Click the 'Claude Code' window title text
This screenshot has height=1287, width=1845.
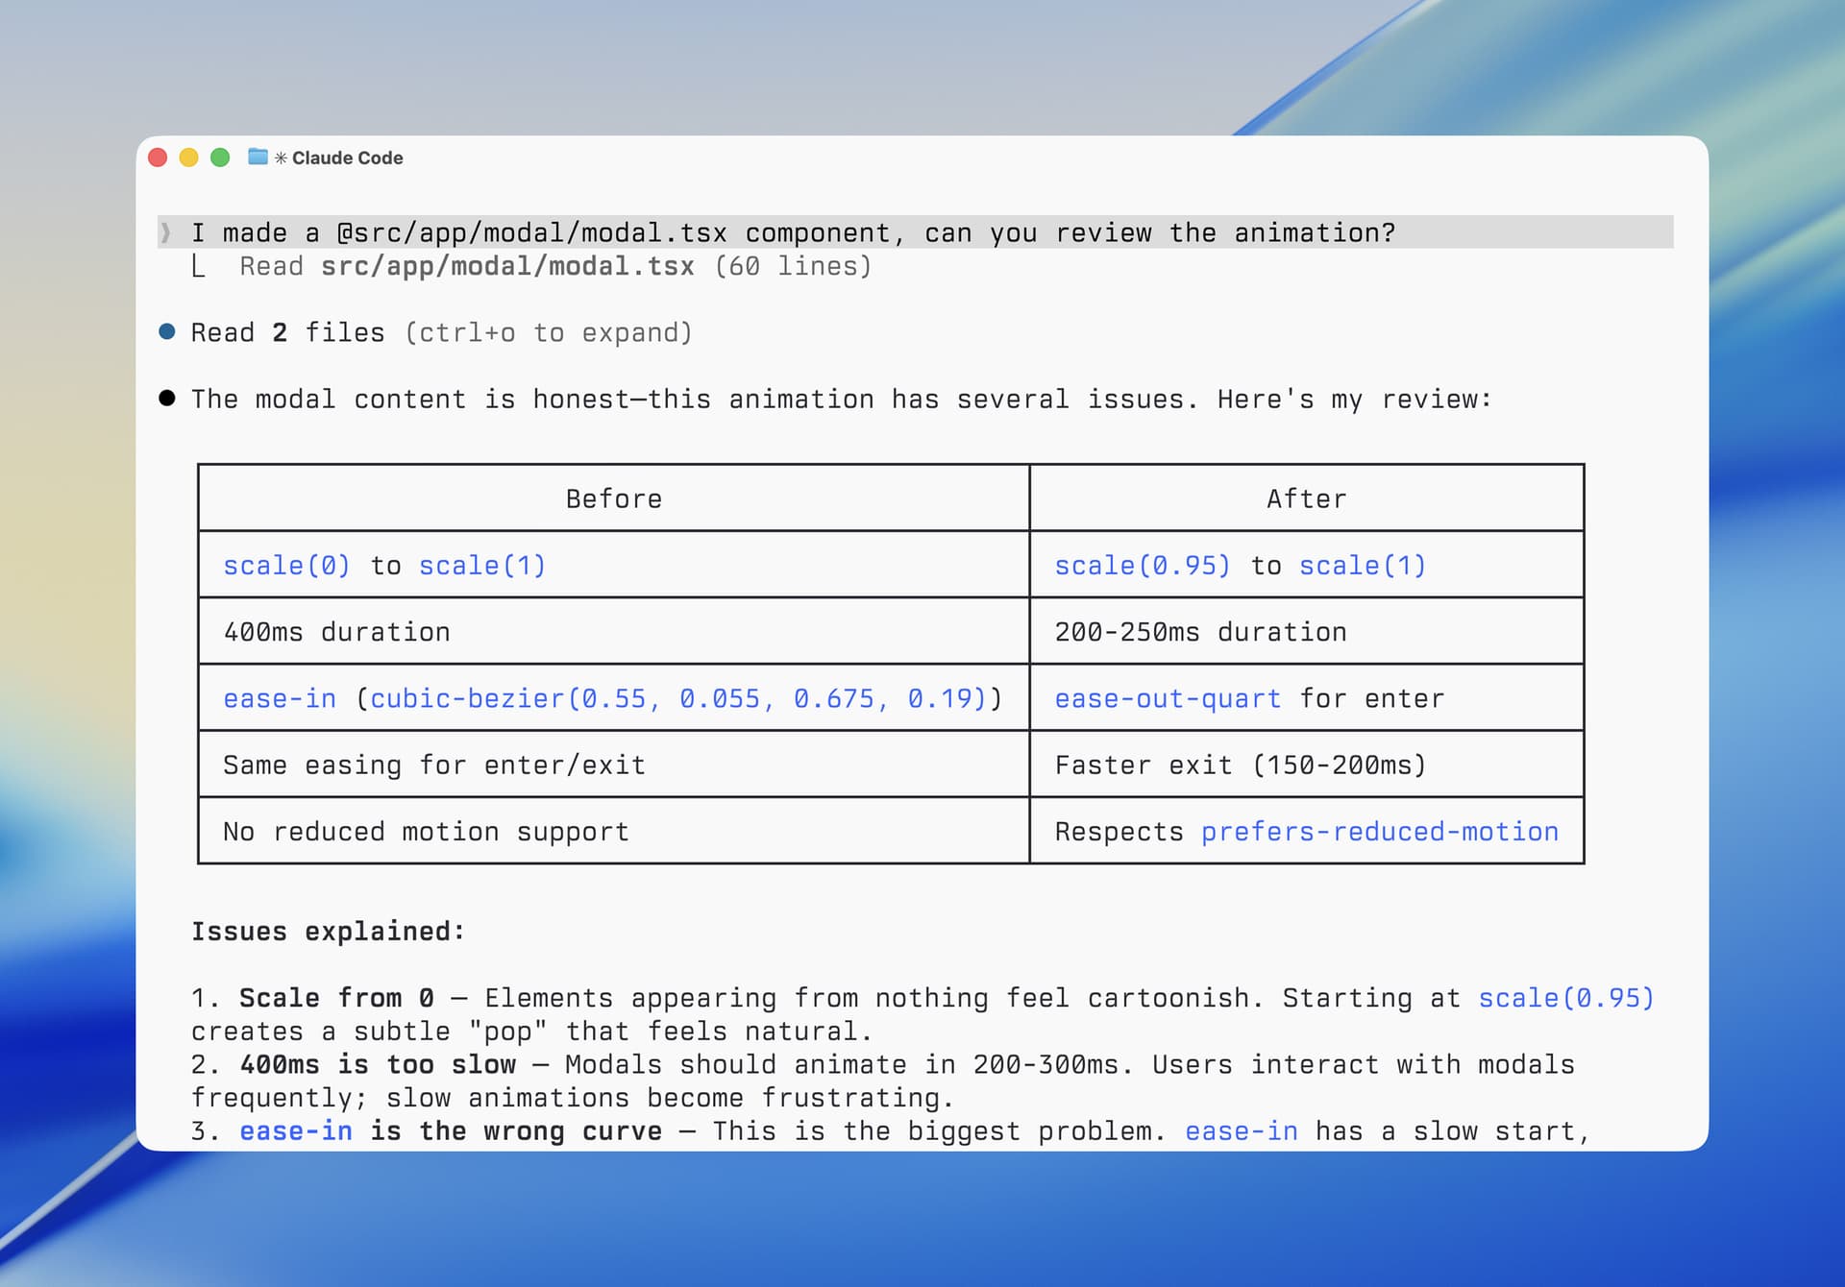click(347, 158)
